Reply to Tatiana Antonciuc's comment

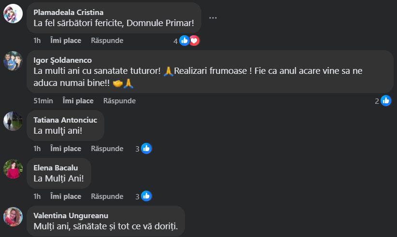(x=107, y=149)
